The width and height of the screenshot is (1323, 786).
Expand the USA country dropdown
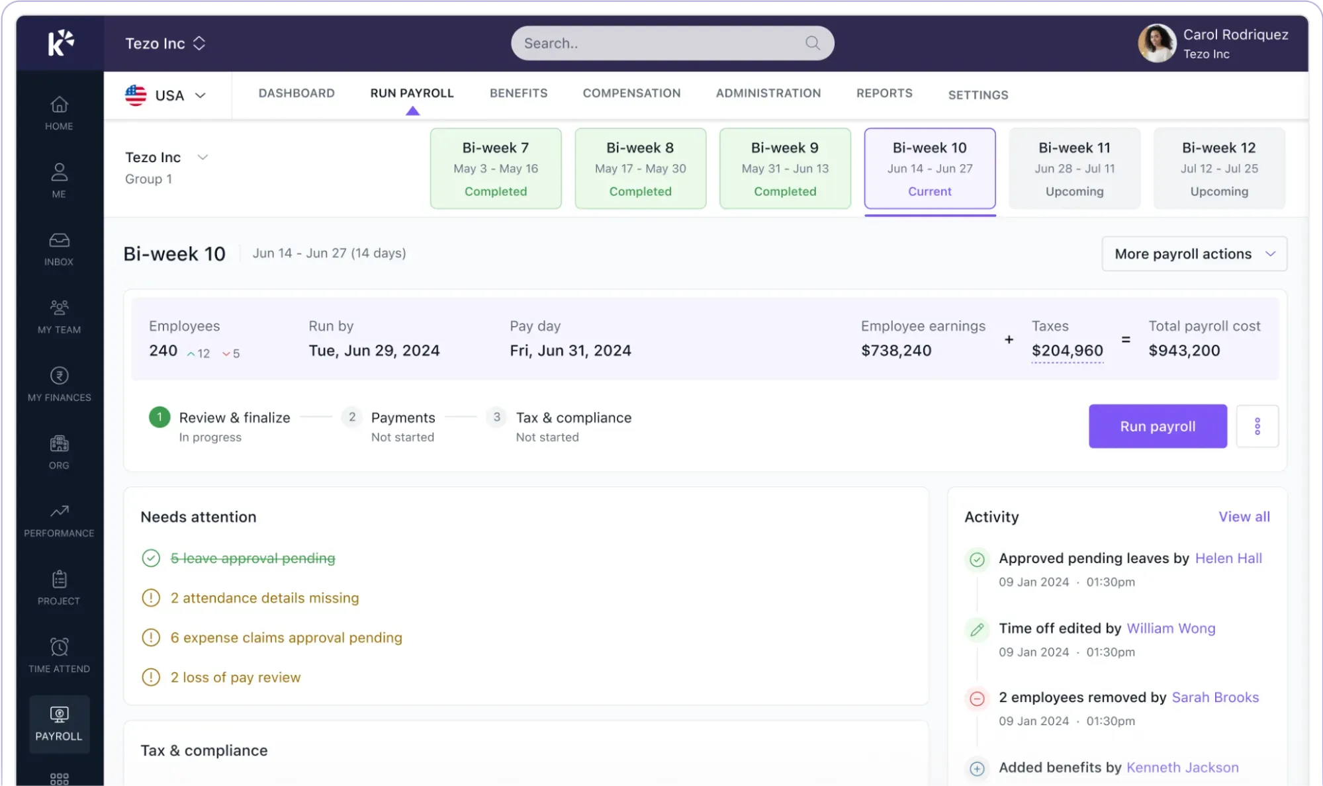click(x=167, y=95)
